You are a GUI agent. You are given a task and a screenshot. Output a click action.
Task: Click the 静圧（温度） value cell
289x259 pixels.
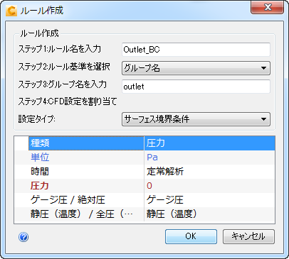pyautogui.click(x=209, y=214)
